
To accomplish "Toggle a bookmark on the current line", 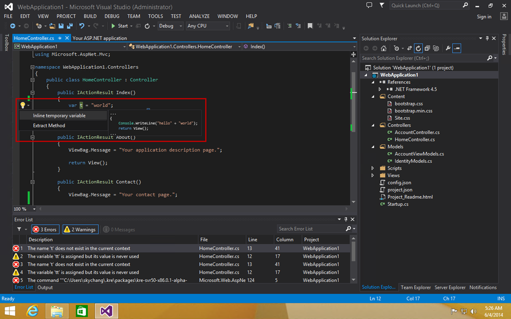I will pos(310,26).
